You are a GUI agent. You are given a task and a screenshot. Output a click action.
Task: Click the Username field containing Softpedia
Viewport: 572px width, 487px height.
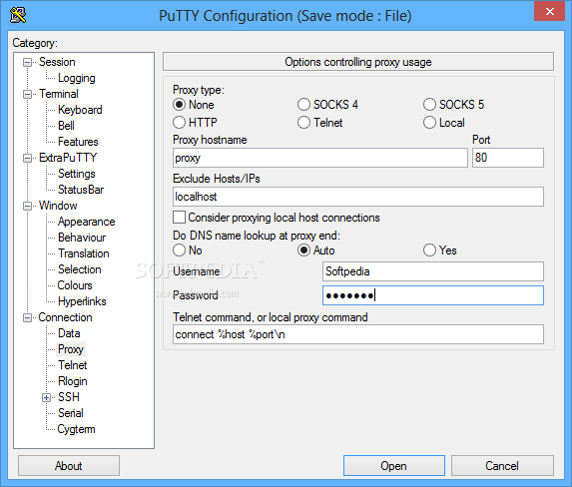pos(433,271)
